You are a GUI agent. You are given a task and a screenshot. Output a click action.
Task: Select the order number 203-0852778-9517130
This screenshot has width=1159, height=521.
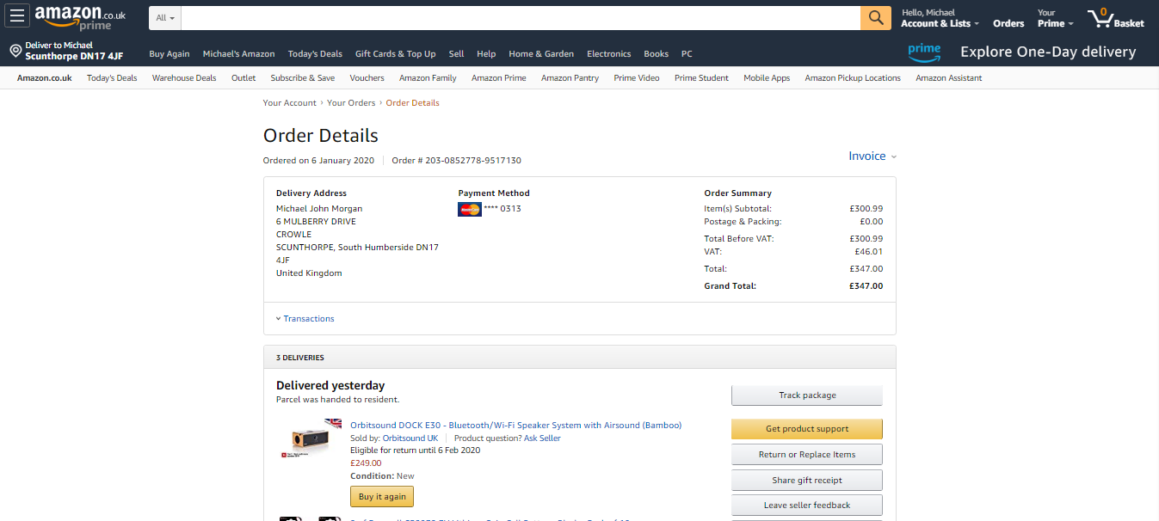tap(473, 161)
